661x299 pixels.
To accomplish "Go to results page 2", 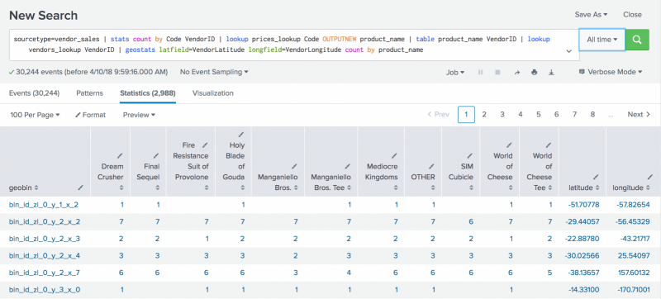I will pos(484,115).
